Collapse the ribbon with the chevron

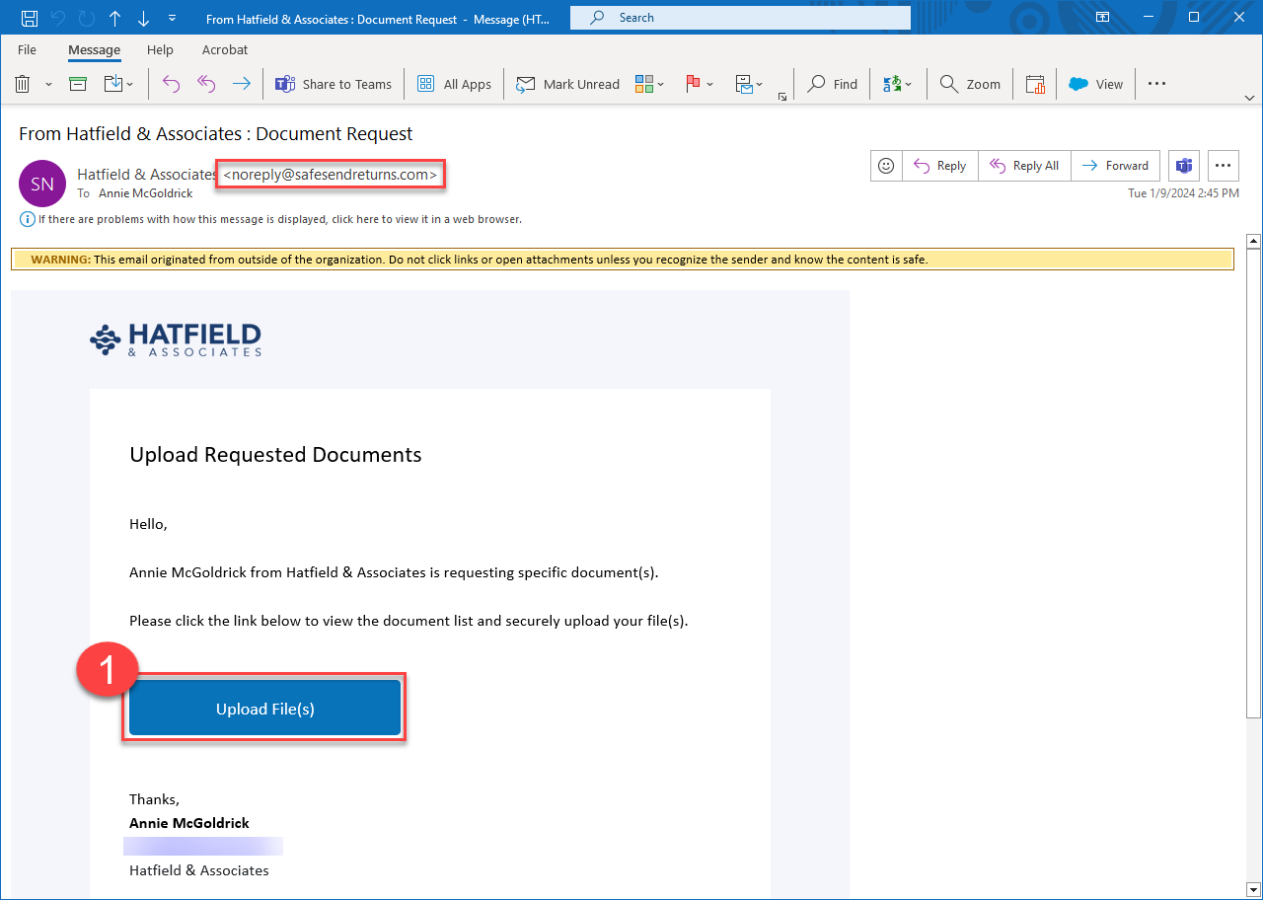tap(1249, 98)
